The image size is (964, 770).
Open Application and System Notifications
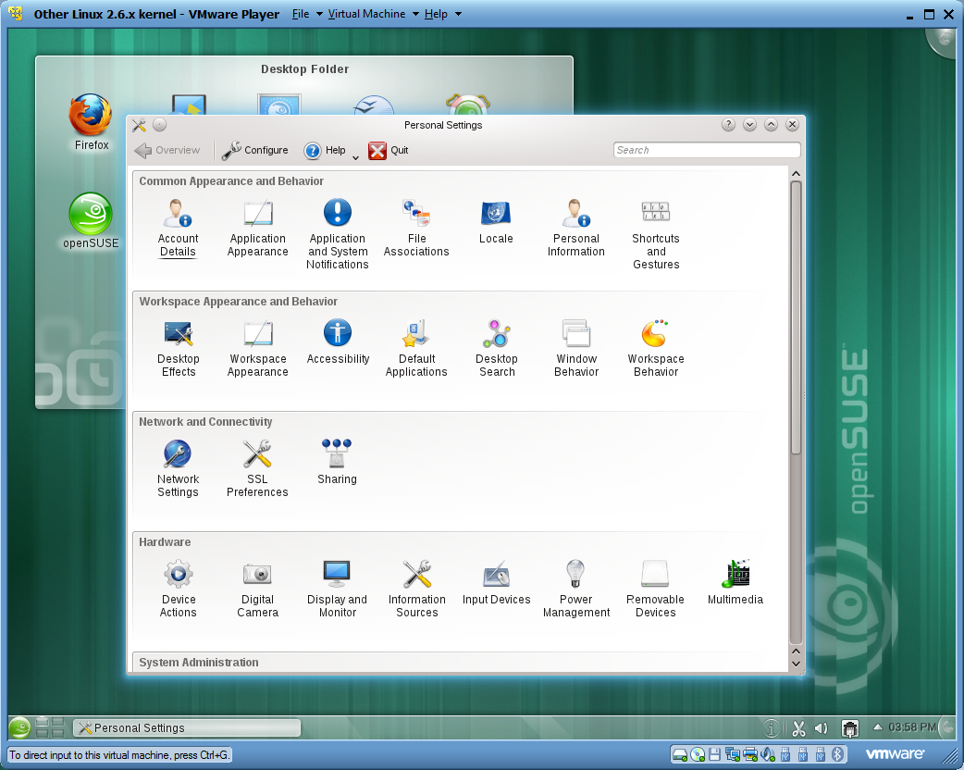pyautogui.click(x=338, y=234)
